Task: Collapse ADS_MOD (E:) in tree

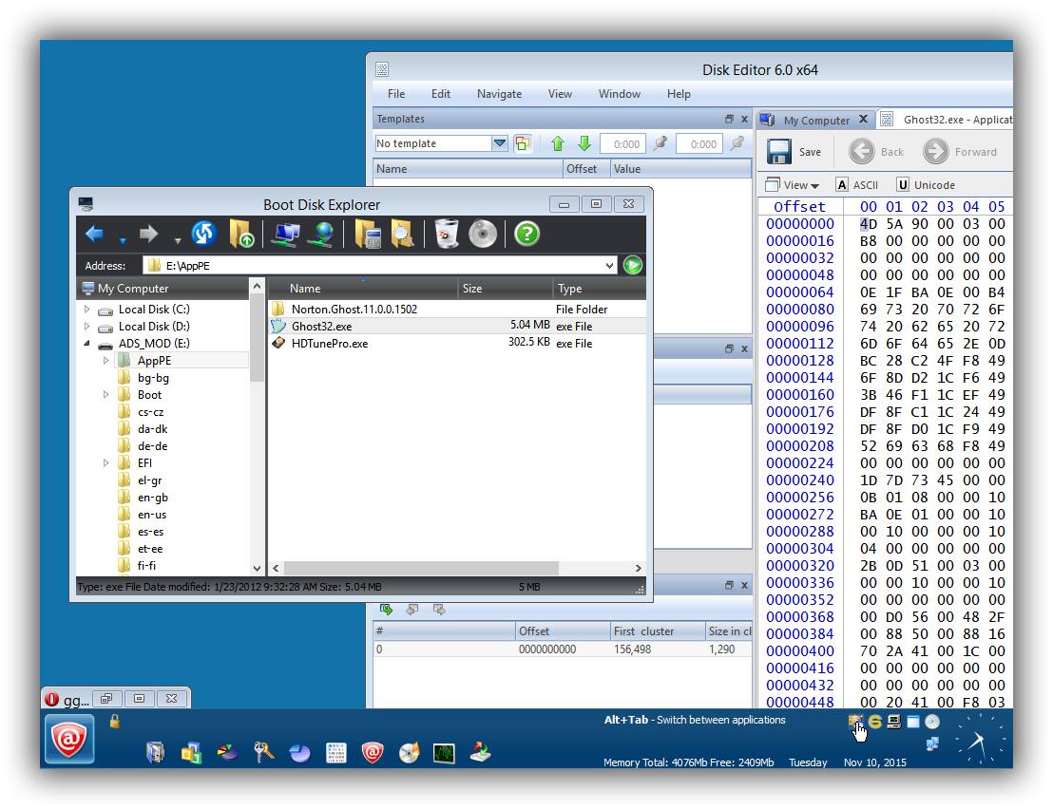Action: pyautogui.click(x=86, y=344)
